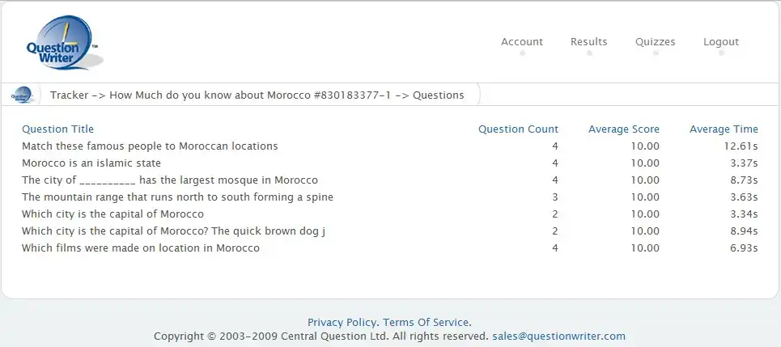Select 'Morocco is an islamic state' question
This screenshot has height=347, width=781.
click(x=91, y=163)
